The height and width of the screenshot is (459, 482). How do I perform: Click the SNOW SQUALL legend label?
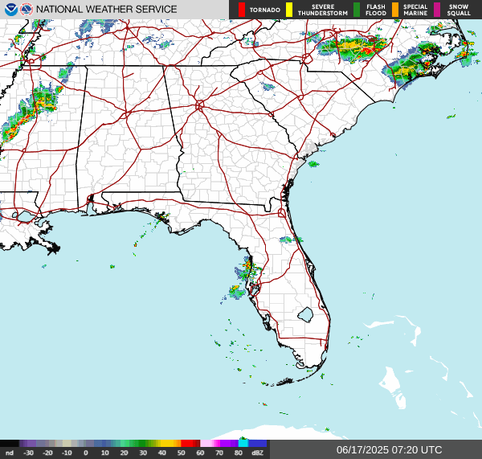pos(459,10)
